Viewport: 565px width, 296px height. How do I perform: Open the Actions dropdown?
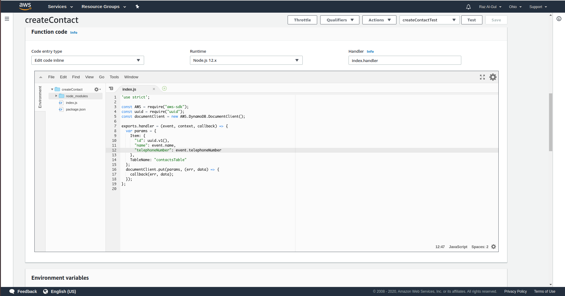pyautogui.click(x=379, y=20)
